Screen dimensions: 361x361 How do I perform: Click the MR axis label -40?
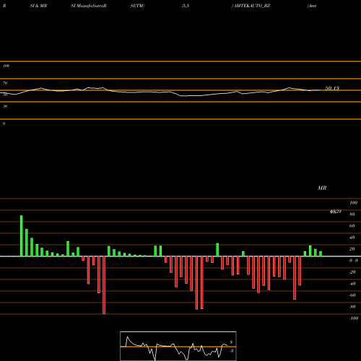(x=352, y=284)
